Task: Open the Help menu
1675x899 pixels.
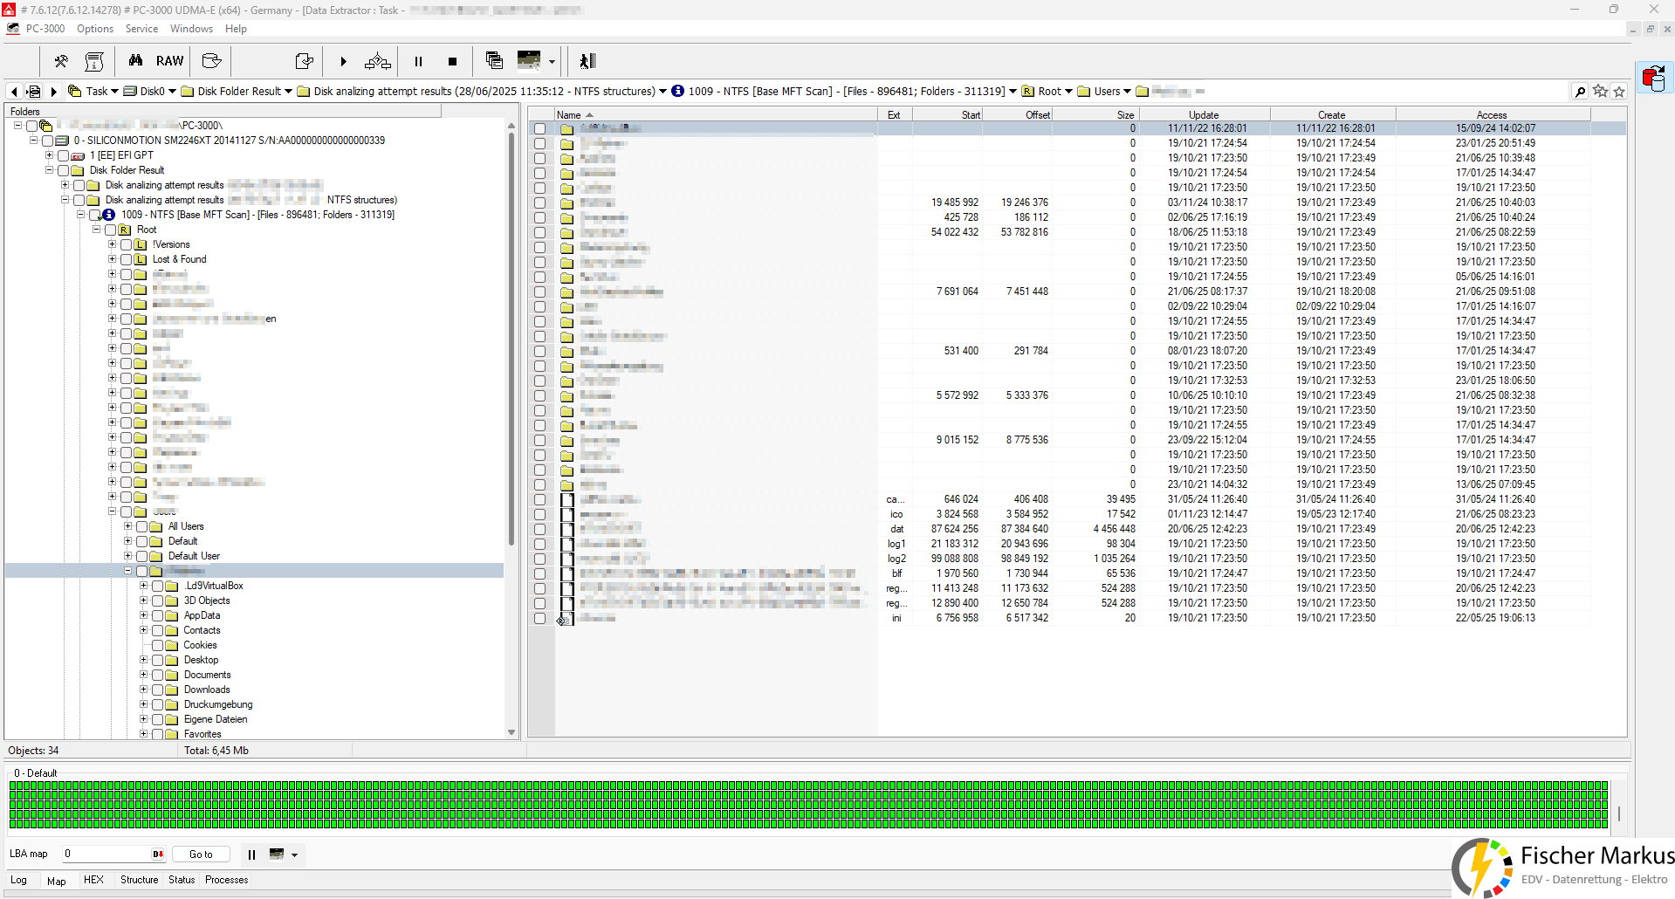Action: pyautogui.click(x=236, y=29)
